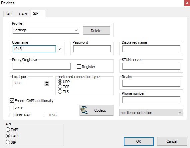Focus the STUN server field
The image size is (190, 148).
tap(151, 66)
